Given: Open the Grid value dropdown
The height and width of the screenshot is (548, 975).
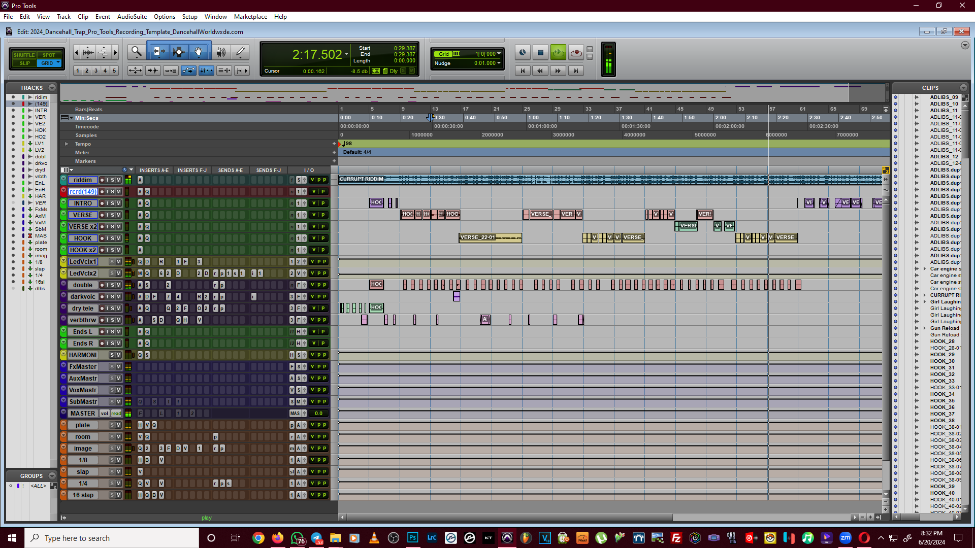Looking at the screenshot, I should coord(499,54).
